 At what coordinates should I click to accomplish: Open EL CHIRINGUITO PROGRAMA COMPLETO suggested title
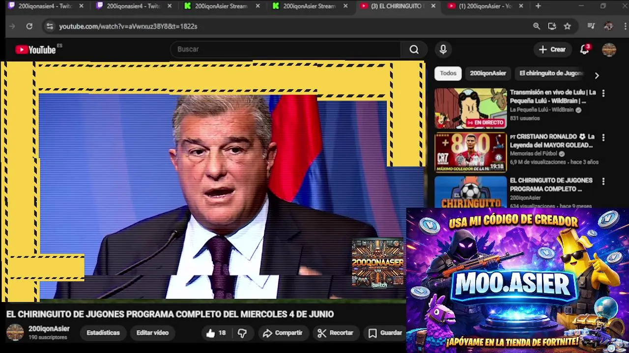[x=551, y=185]
